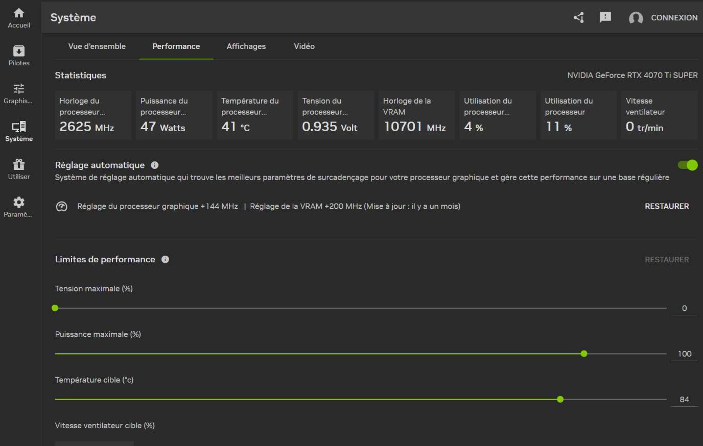Click CONNEXION to sign in
Image resolution: width=703 pixels, height=446 pixels.
674,17
